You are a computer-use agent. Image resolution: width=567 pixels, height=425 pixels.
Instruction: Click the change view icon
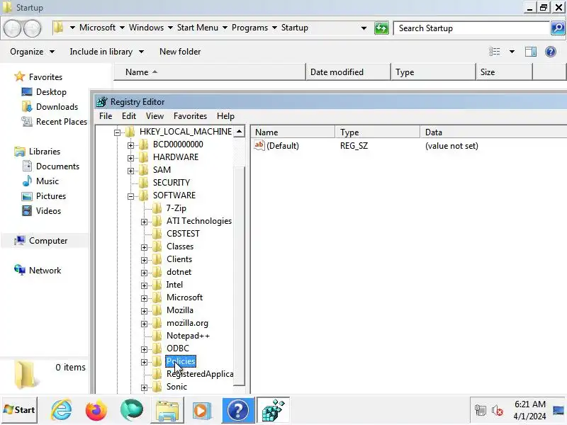tap(494, 52)
